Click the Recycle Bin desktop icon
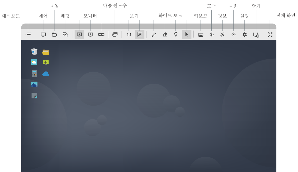 [34, 52]
